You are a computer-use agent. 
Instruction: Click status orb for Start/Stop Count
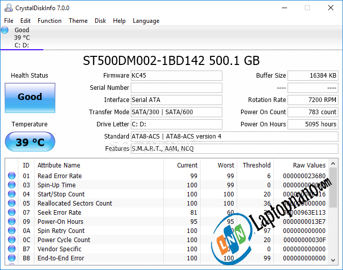point(12,194)
